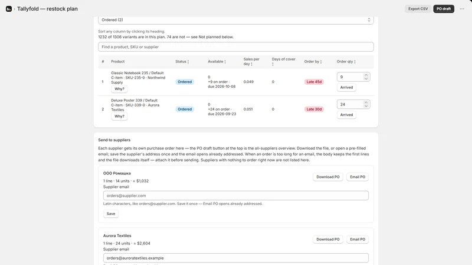Increase order qty for Deluxe Poster 339

click(366, 102)
